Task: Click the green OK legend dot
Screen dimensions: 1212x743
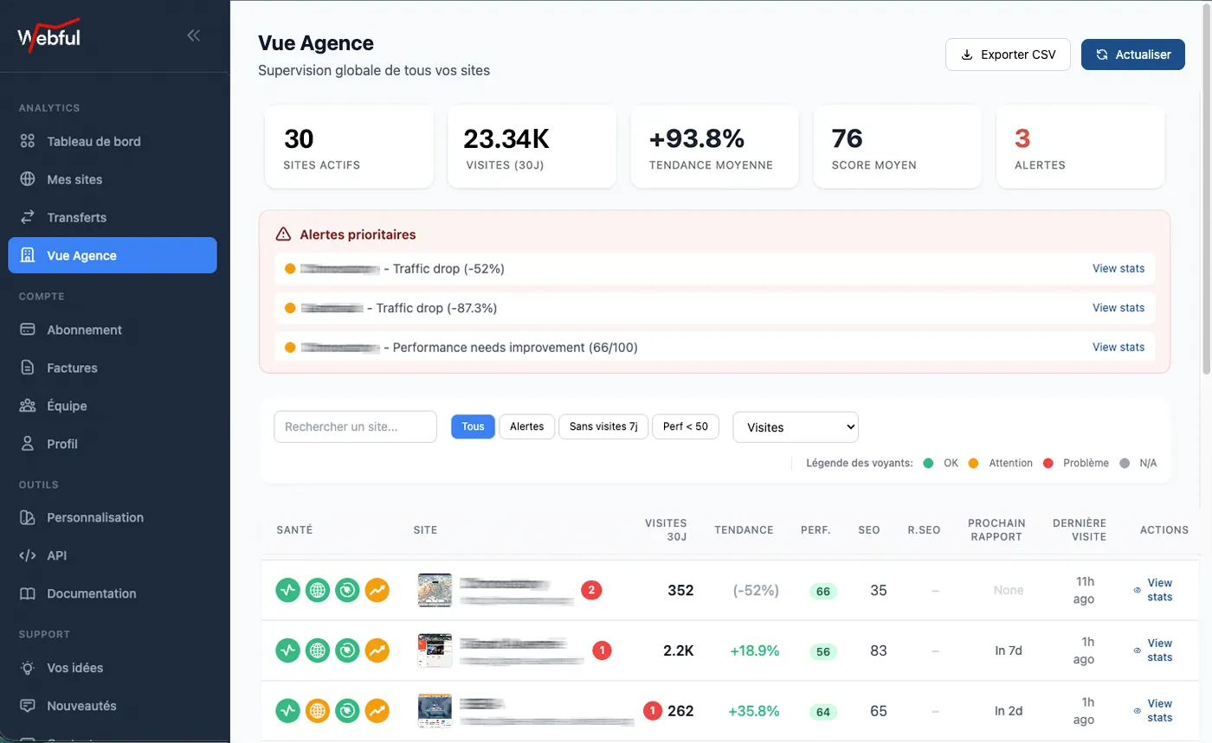Action: point(928,463)
